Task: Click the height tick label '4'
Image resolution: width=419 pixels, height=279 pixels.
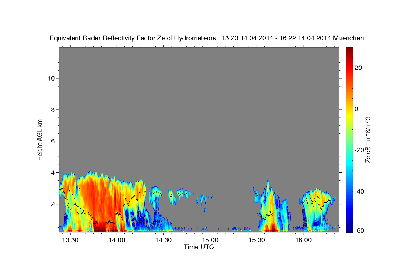Action: [x=52, y=173]
